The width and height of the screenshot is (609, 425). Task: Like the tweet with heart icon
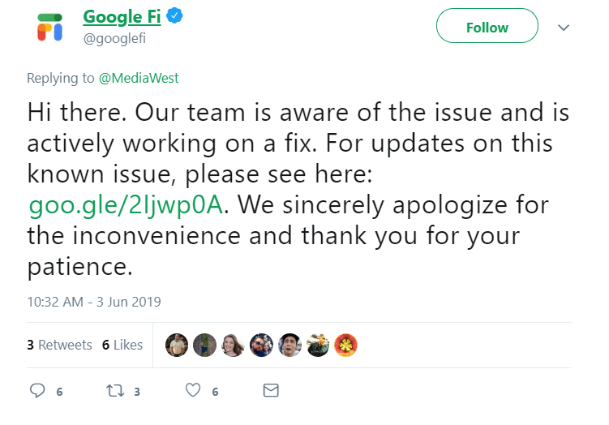click(x=193, y=390)
